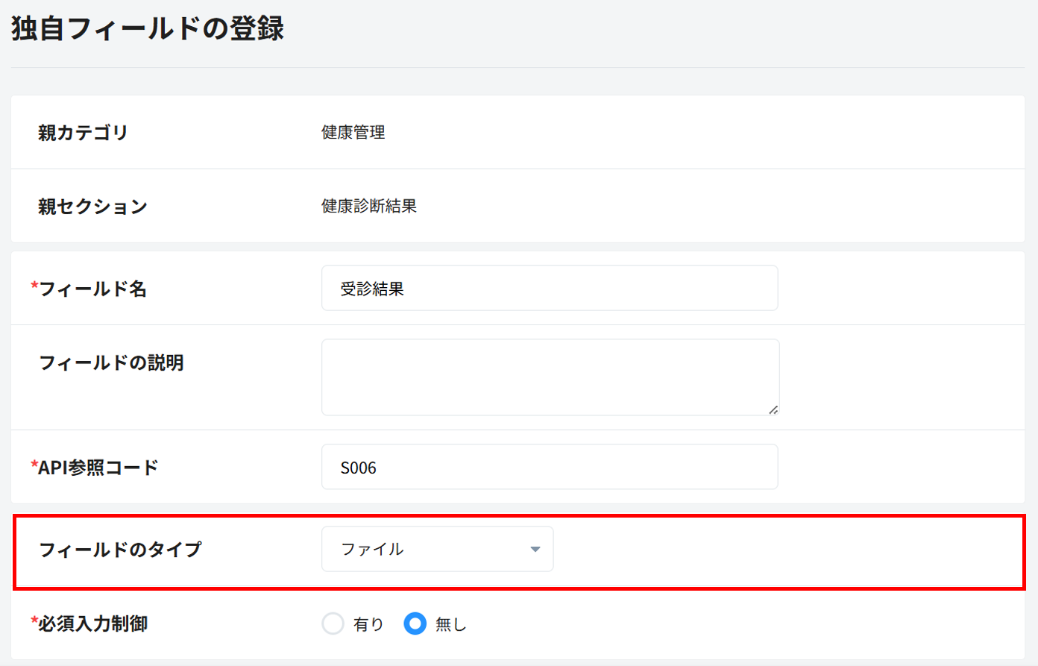The width and height of the screenshot is (1038, 666).
Task: Click the 独自フィールドの登録 page heading
Action: point(148,29)
